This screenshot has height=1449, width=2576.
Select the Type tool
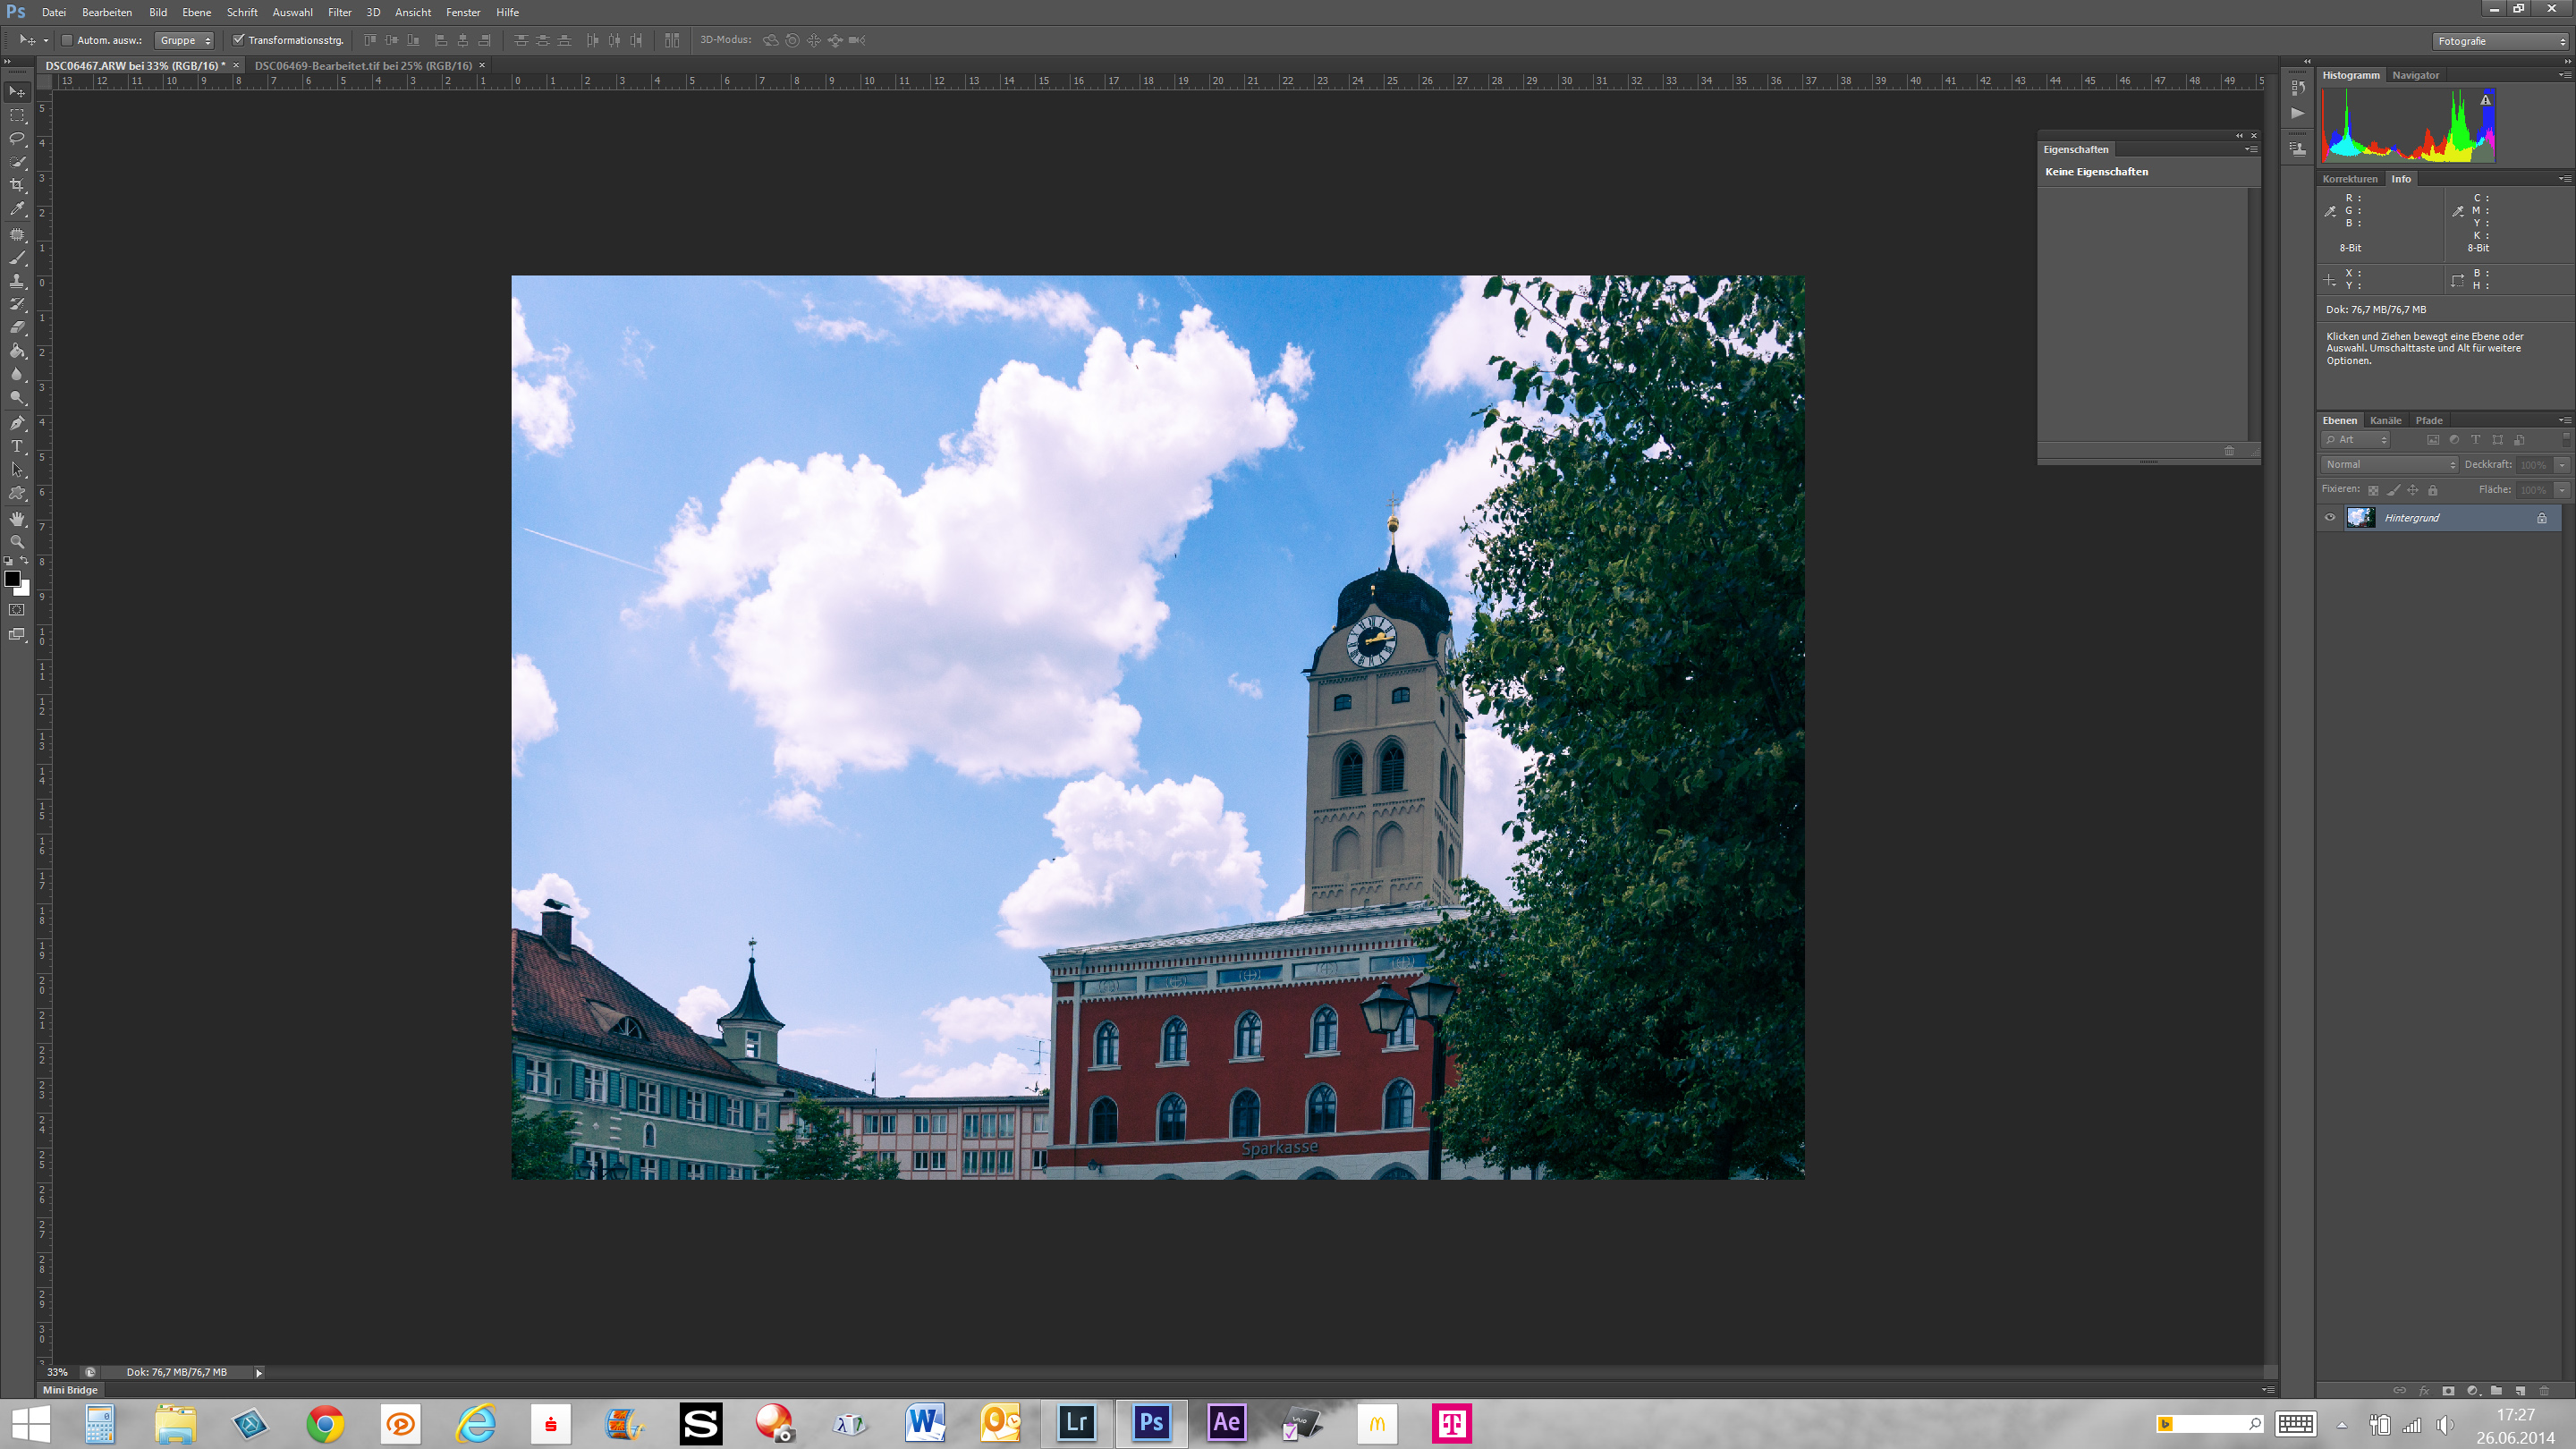pyautogui.click(x=17, y=447)
